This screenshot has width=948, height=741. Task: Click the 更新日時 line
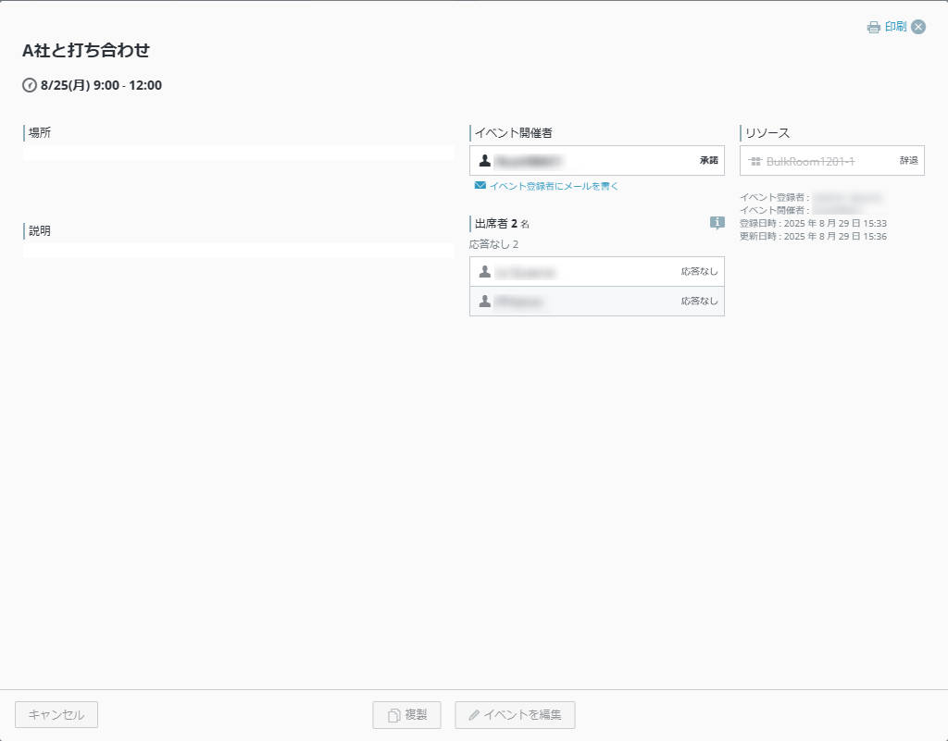point(813,236)
